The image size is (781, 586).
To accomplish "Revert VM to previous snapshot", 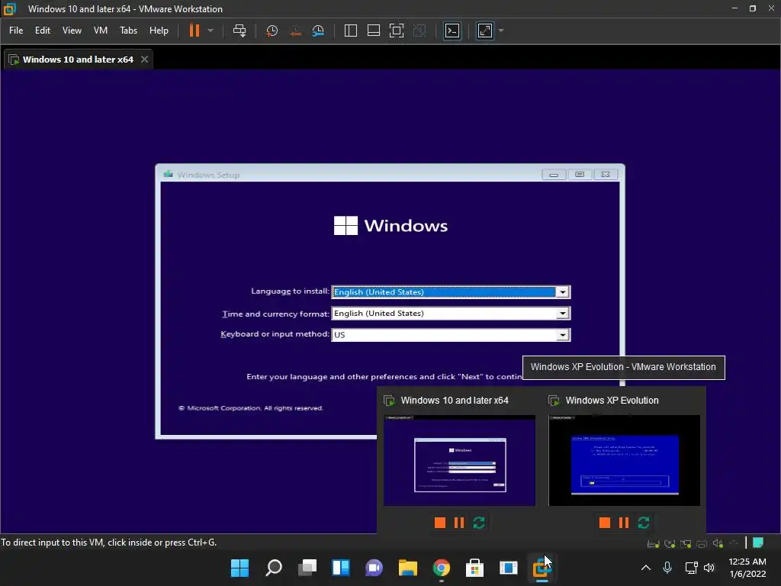I will click(295, 31).
